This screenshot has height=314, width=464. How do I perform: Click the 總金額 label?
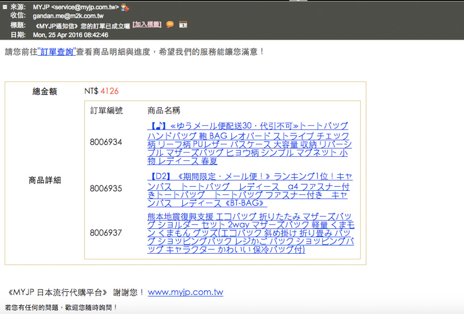coord(45,91)
